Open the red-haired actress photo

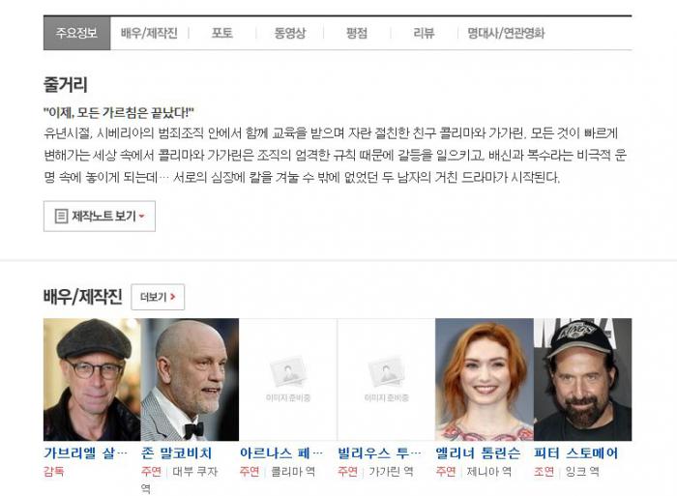[484, 379]
